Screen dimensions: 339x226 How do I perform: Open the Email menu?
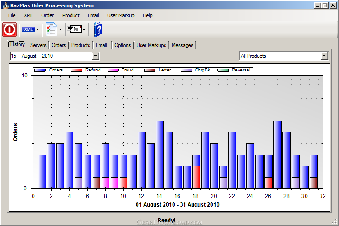(93, 15)
